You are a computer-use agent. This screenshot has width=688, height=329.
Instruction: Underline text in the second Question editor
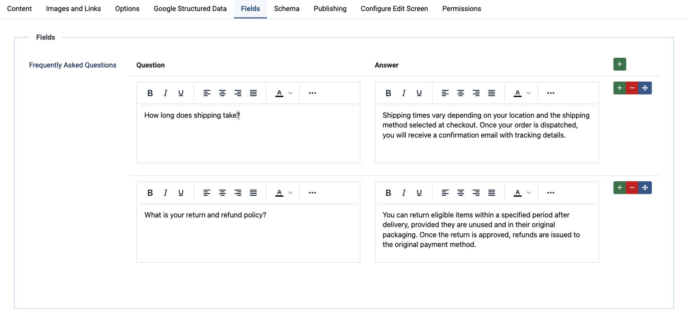[181, 193]
